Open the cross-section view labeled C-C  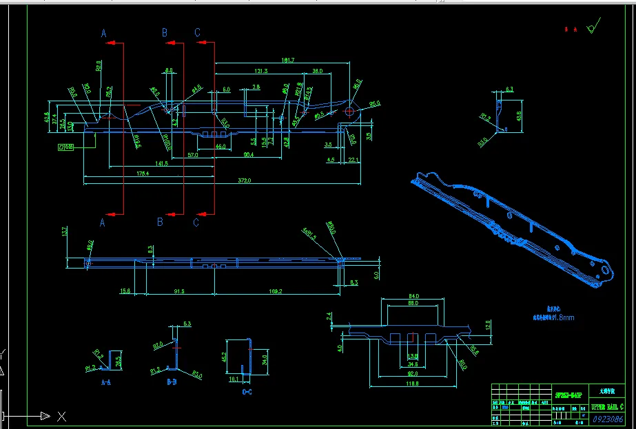246,390
